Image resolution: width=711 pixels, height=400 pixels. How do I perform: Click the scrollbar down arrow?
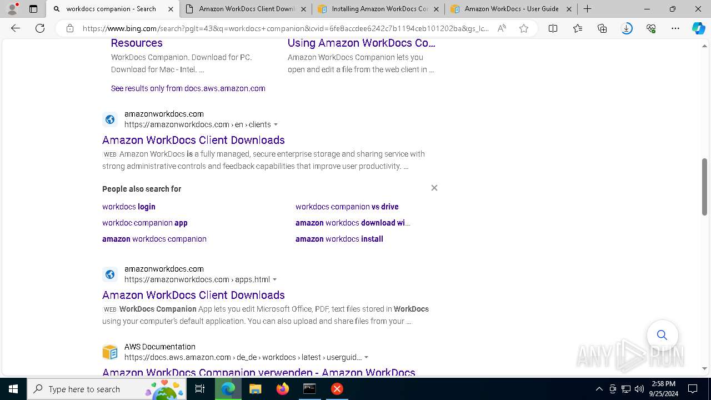tap(704, 368)
